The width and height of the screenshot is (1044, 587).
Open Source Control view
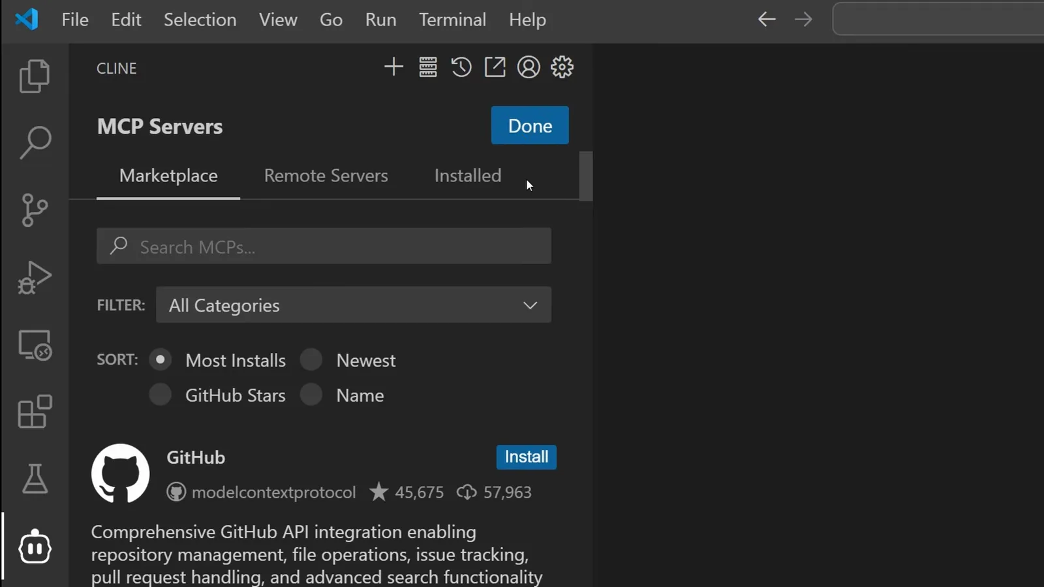35,210
